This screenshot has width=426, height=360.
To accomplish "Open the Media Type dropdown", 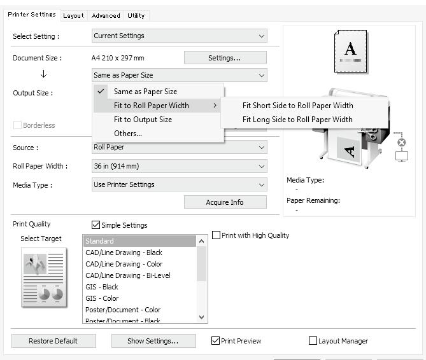I will pos(180,184).
